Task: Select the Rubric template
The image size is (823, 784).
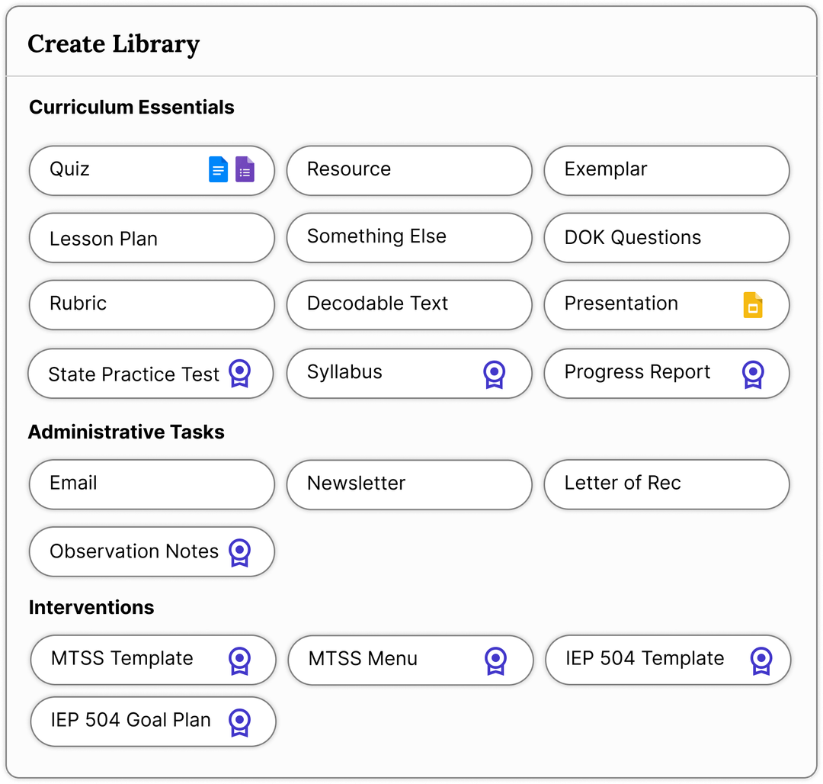Action: click(152, 304)
